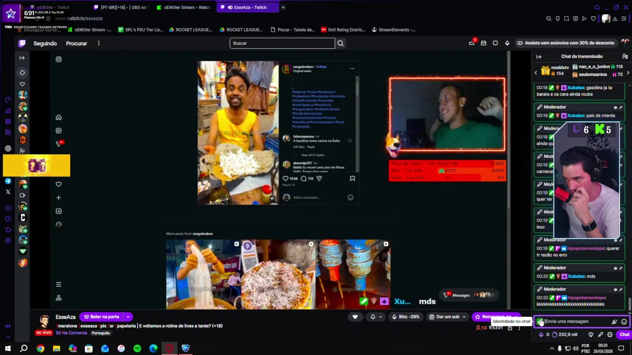The width and height of the screenshot is (632, 355).
Task: Toggle follow with the heart button
Action: pyautogui.click(x=355, y=317)
